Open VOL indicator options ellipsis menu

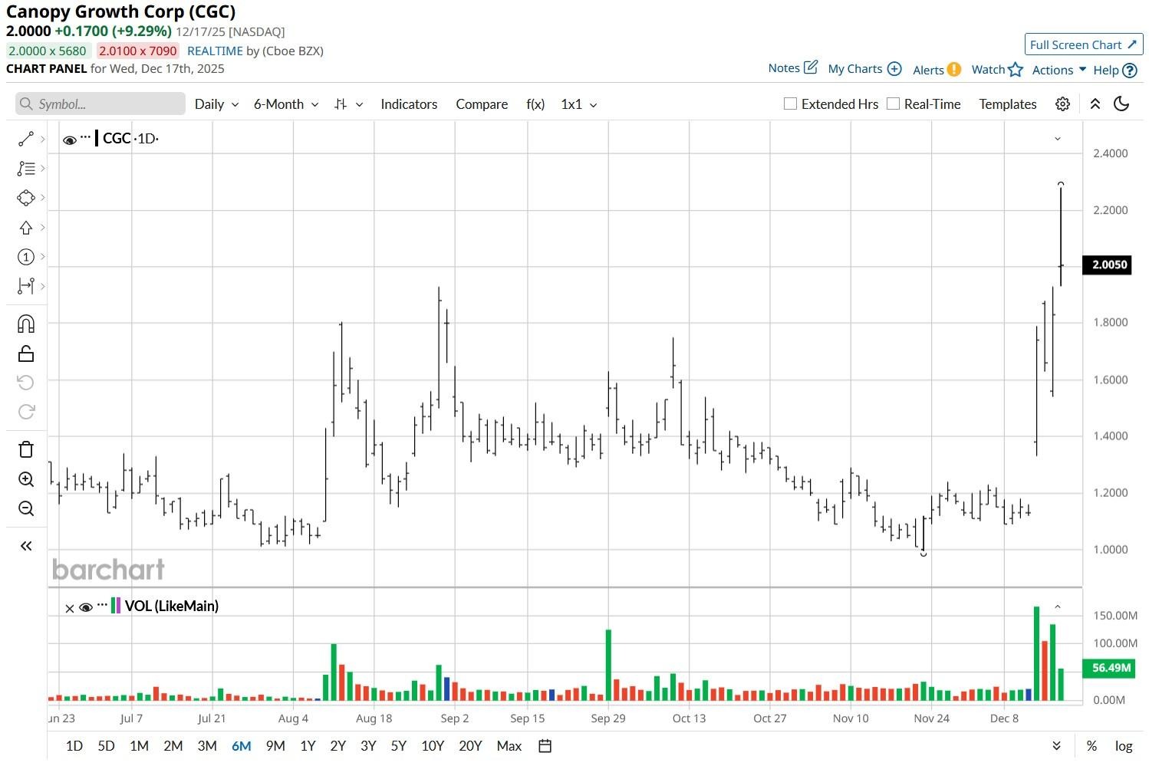(102, 606)
